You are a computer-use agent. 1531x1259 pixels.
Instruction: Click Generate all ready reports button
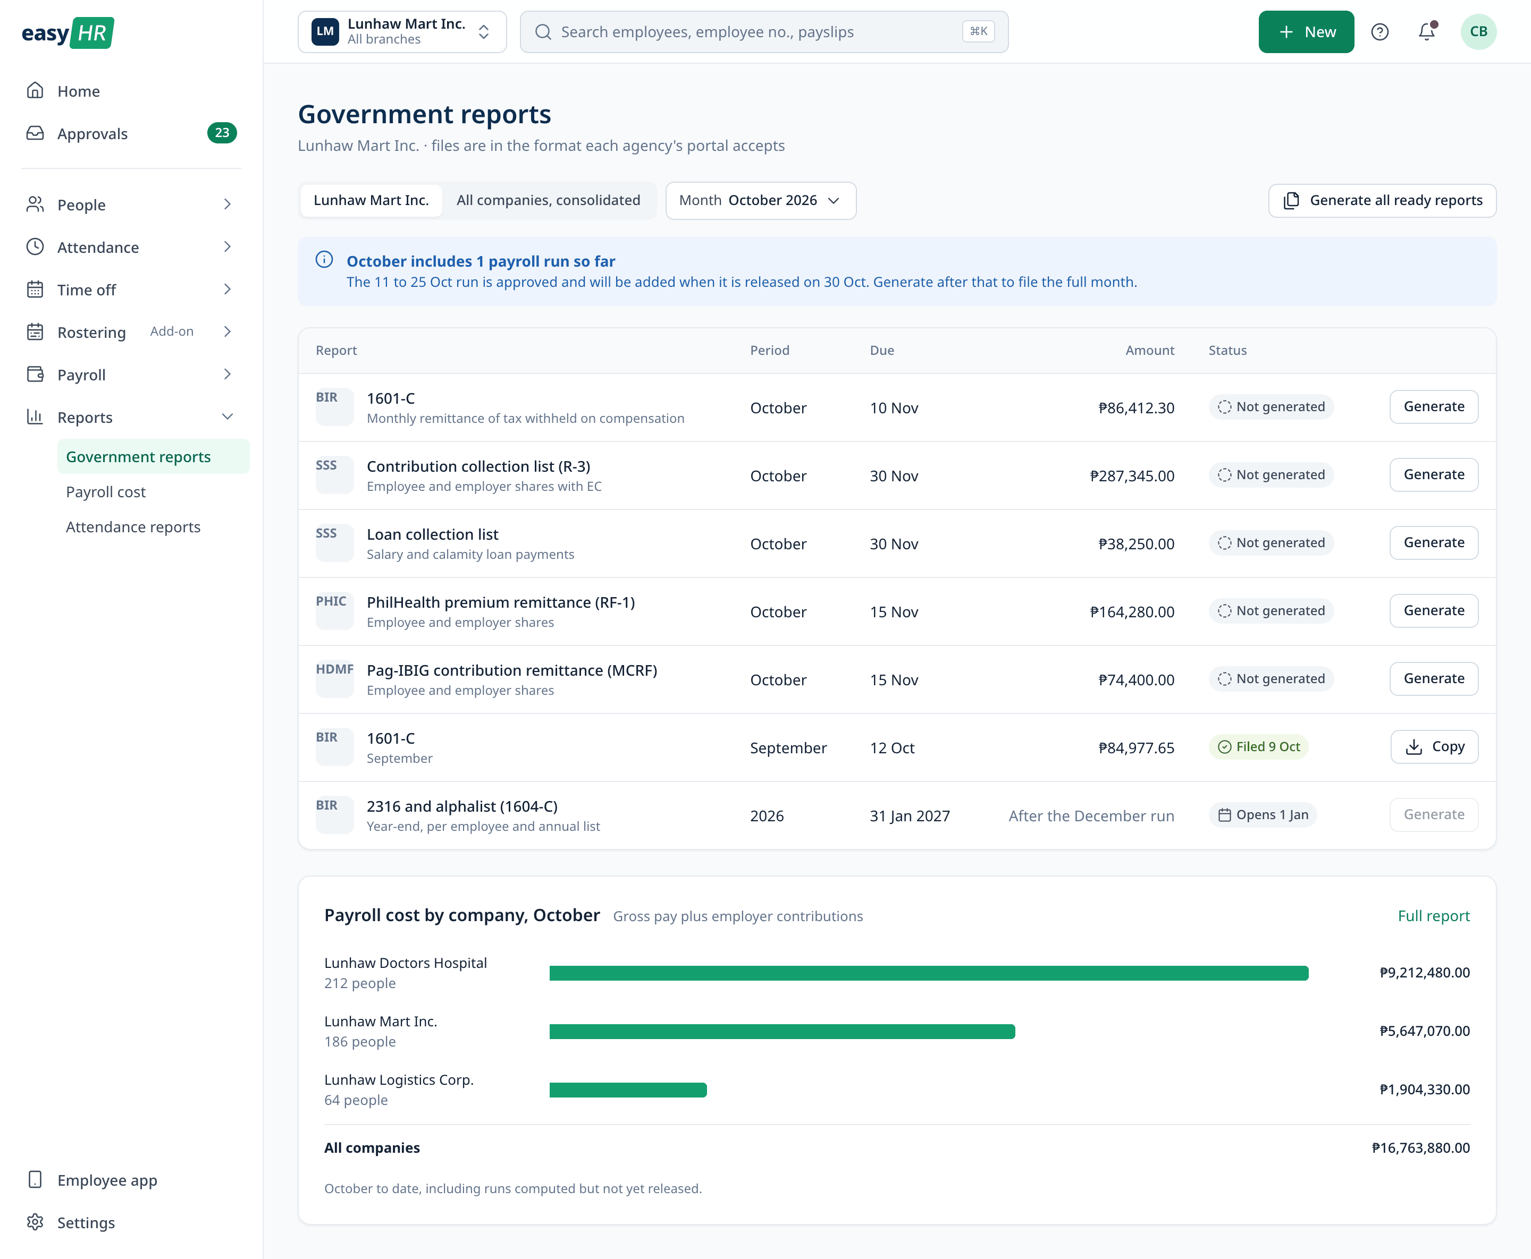click(x=1382, y=200)
